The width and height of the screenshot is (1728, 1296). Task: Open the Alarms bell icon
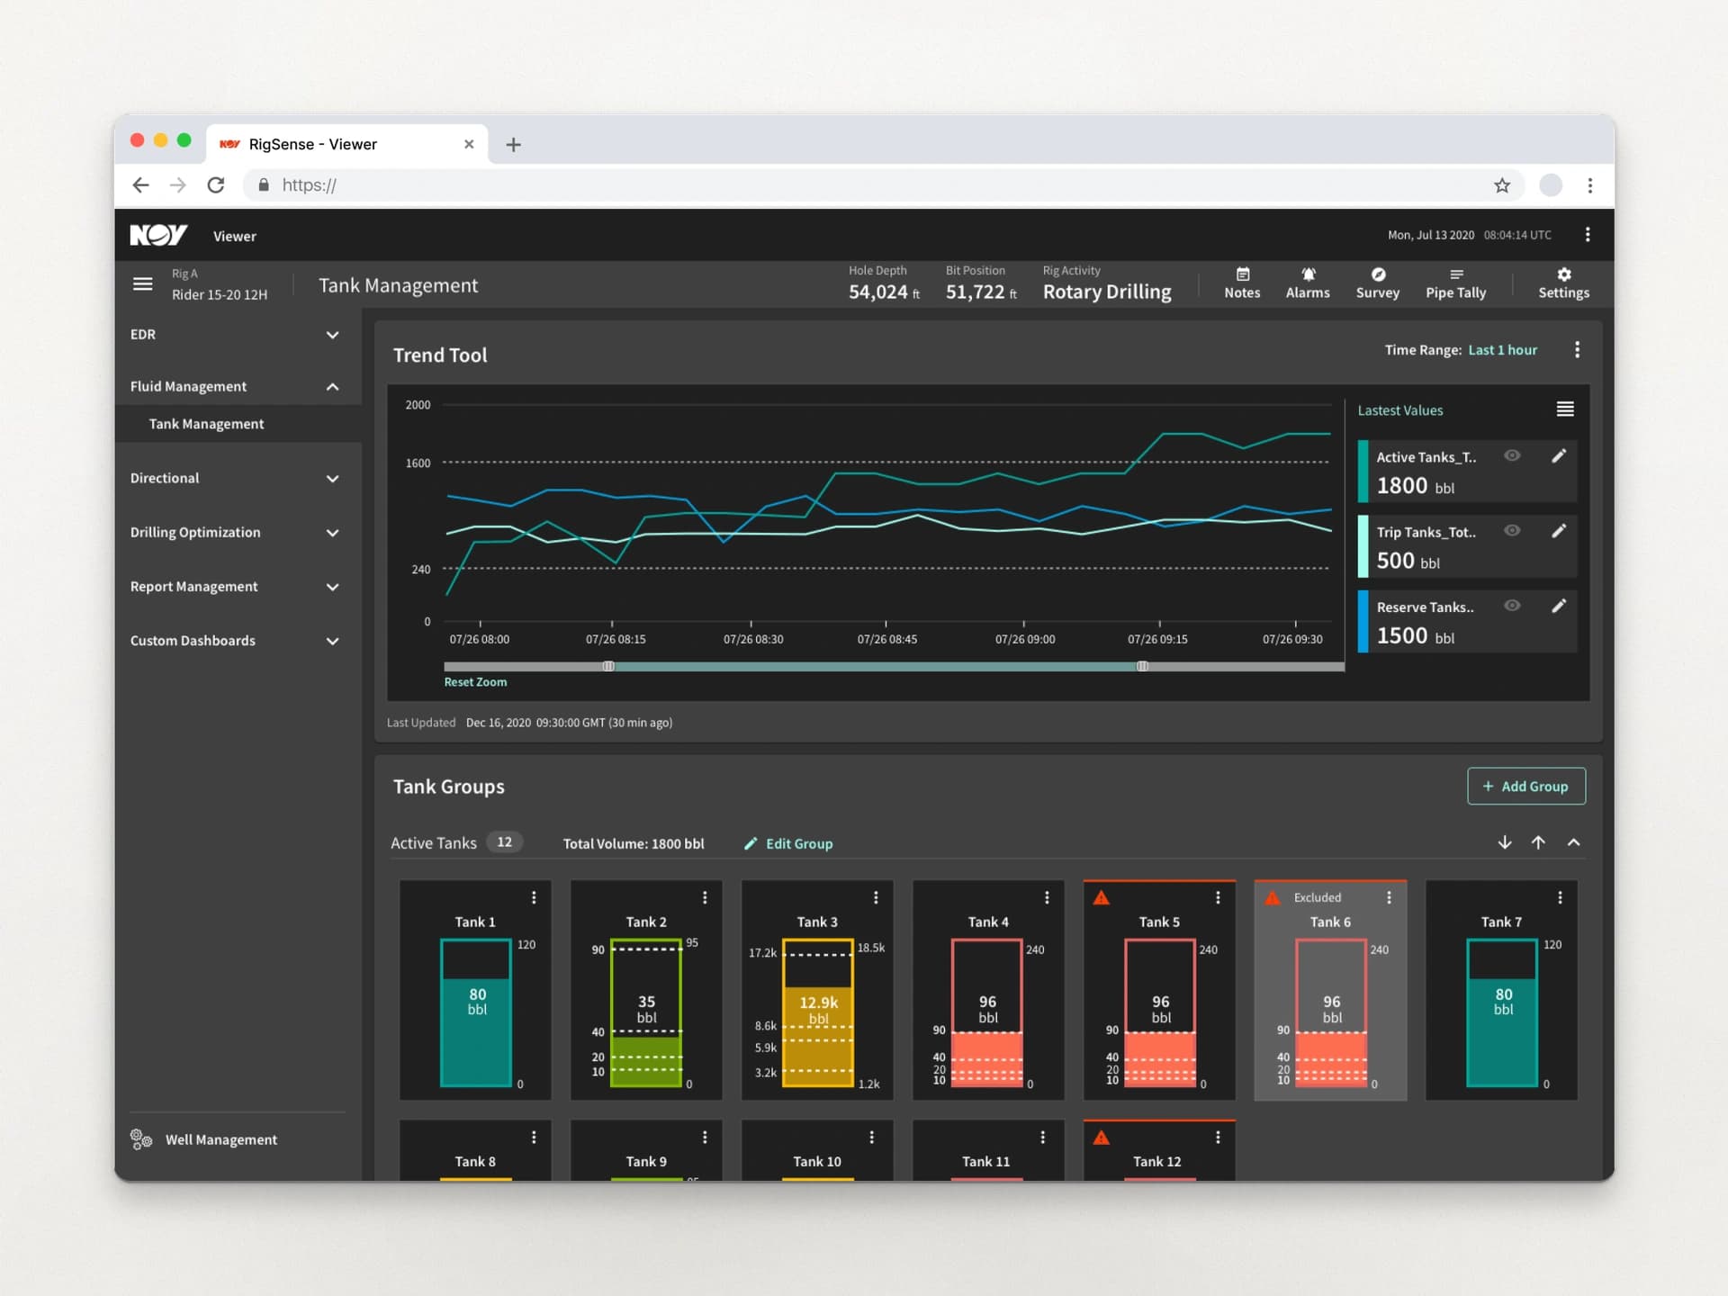[1308, 274]
